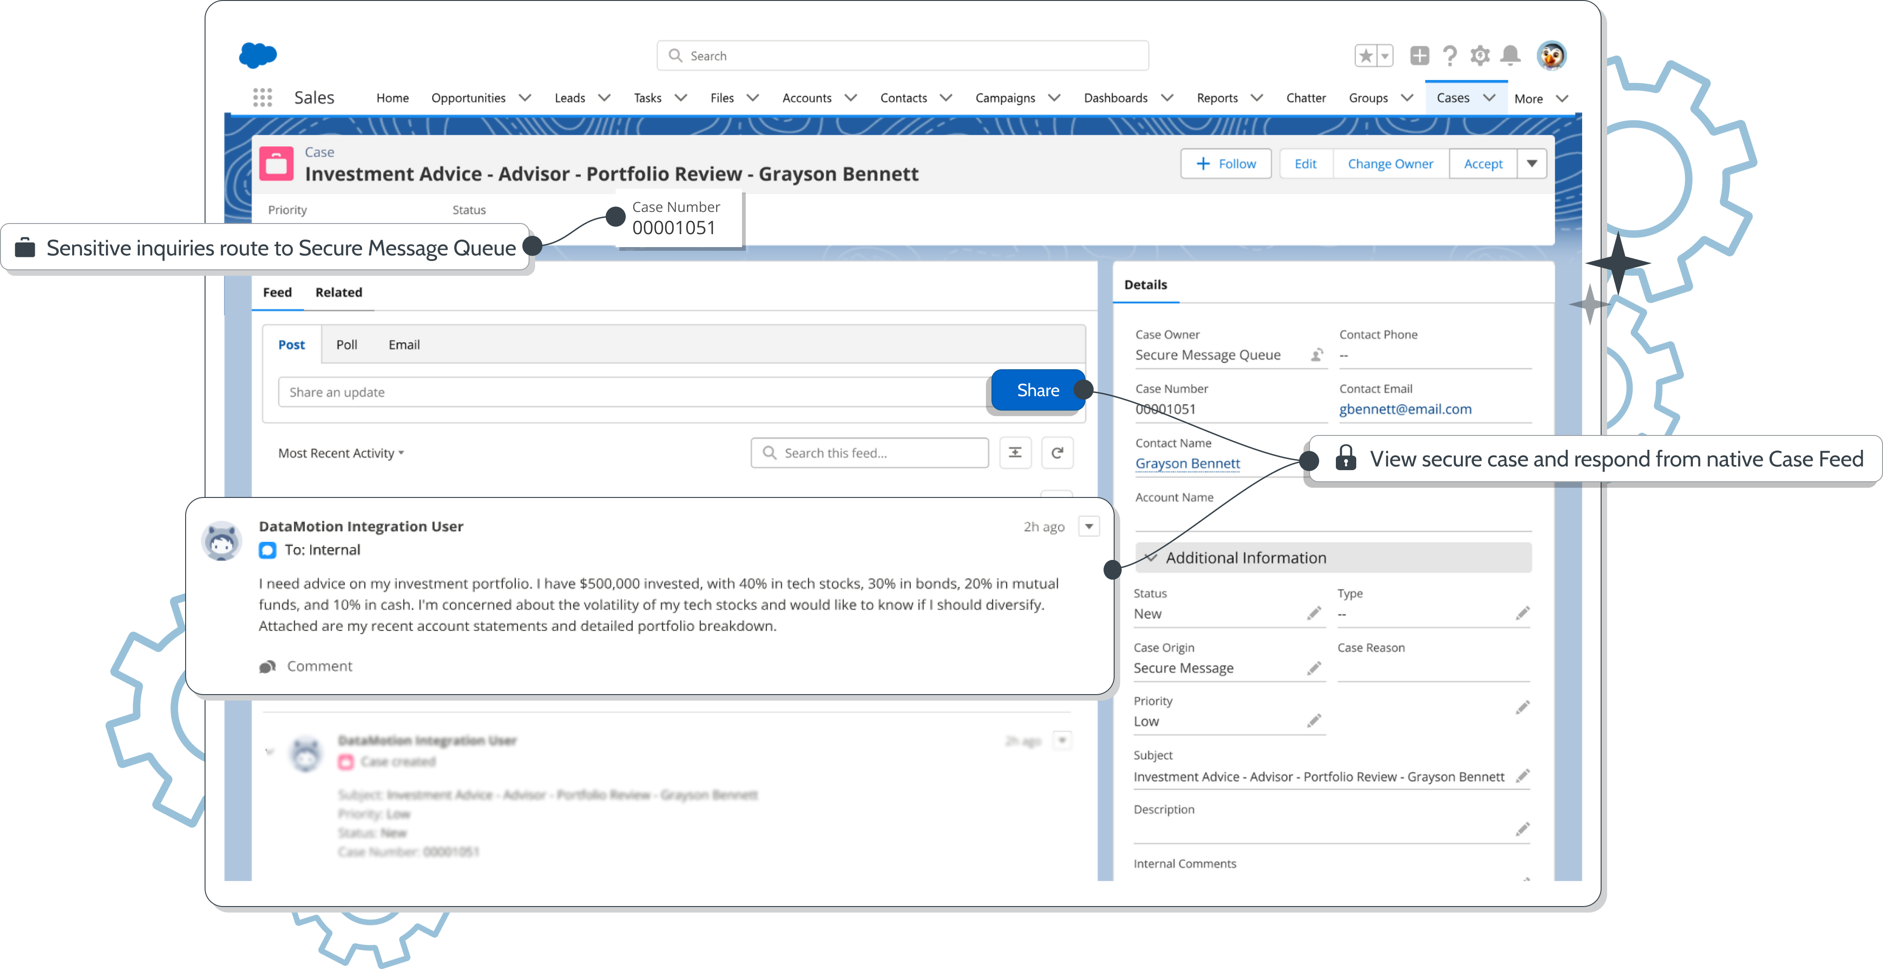
Task: Click the pink Case briefcase icon
Action: (276, 164)
